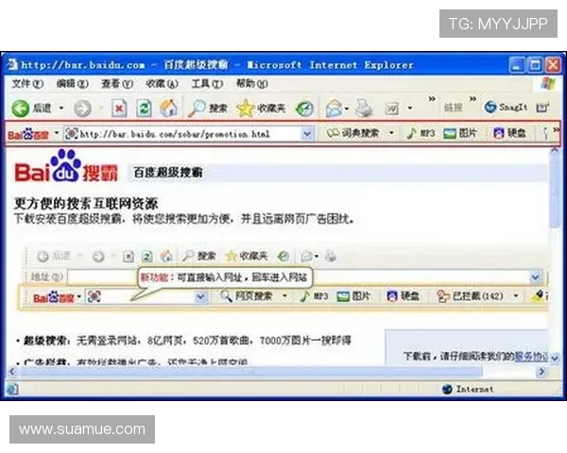Open the 搜索 search pane in IE toolbar

(x=208, y=108)
